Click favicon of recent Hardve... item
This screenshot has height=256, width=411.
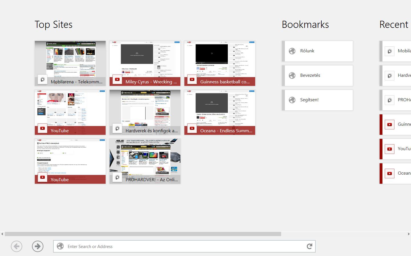[390, 76]
